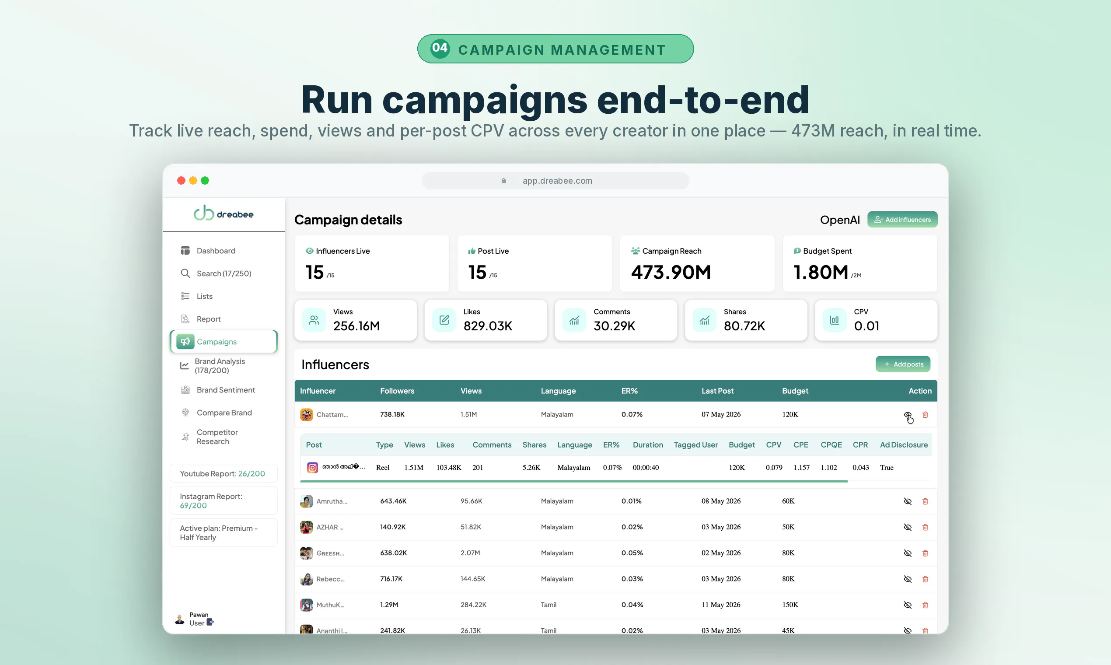The width and height of the screenshot is (1111, 665).
Task: Click the Add posts button
Action: (x=903, y=364)
